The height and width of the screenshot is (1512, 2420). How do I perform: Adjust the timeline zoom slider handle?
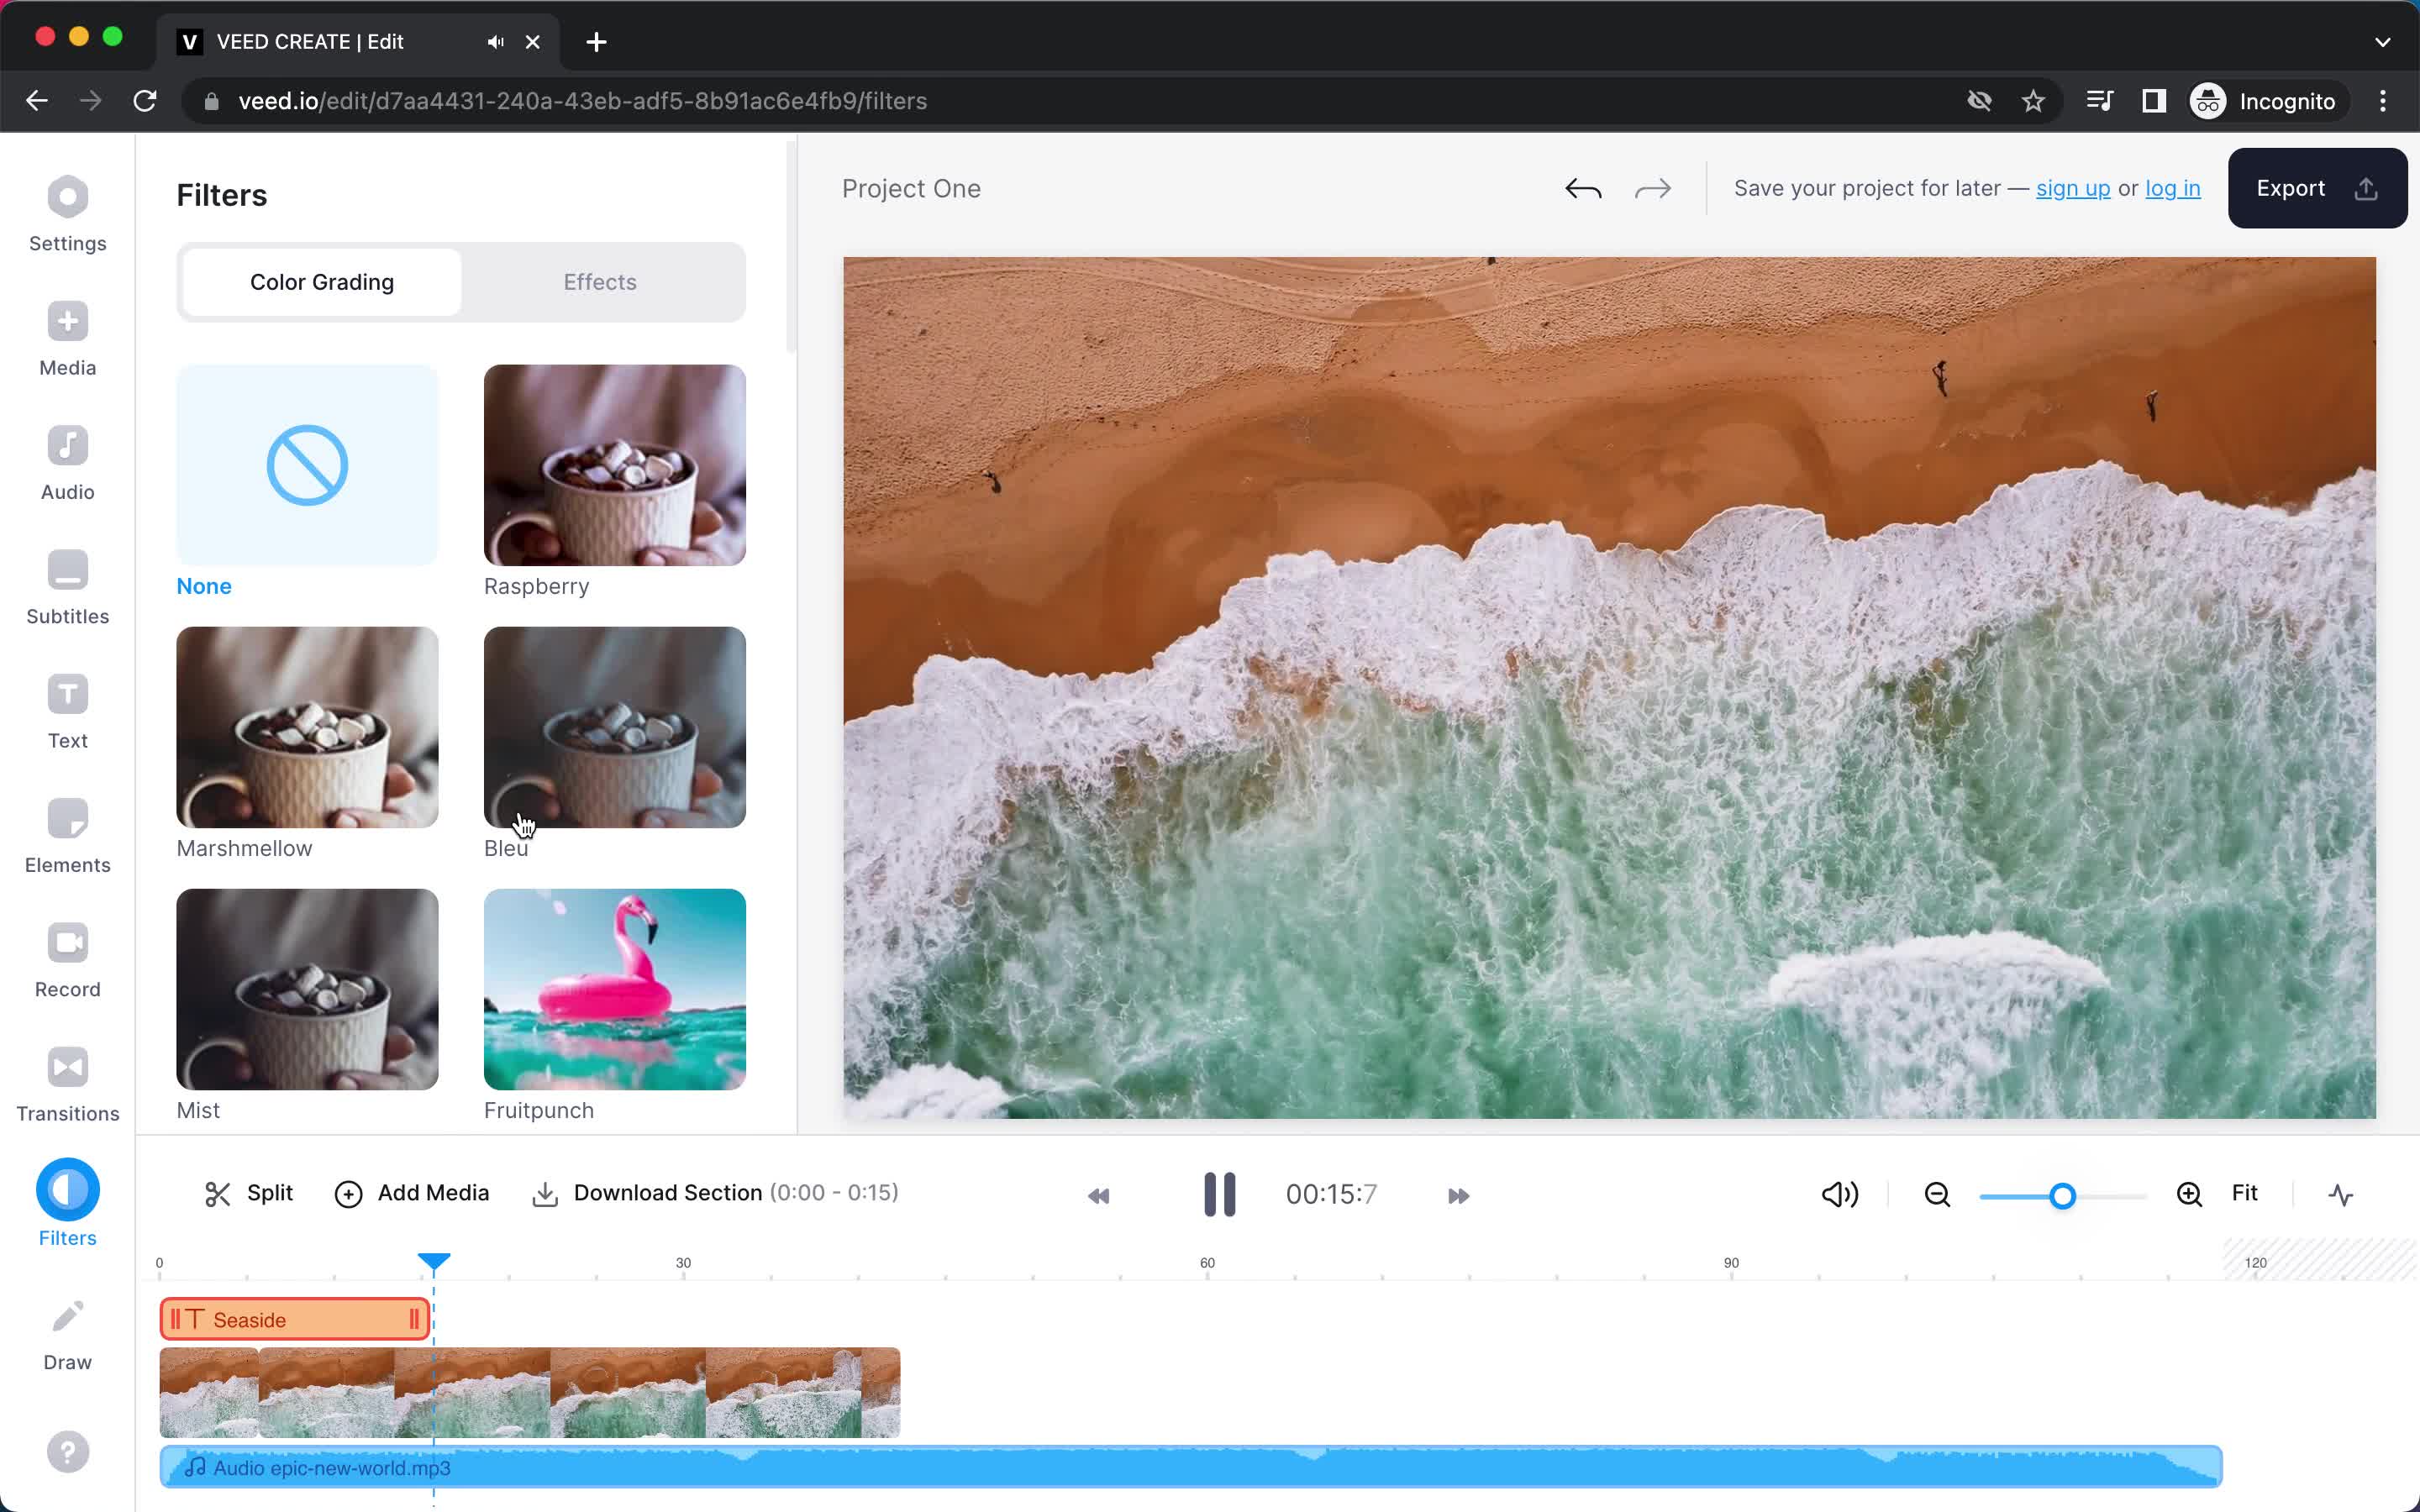pos(2062,1196)
